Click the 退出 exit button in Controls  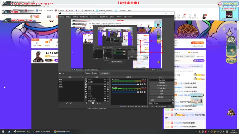coord(162,94)
